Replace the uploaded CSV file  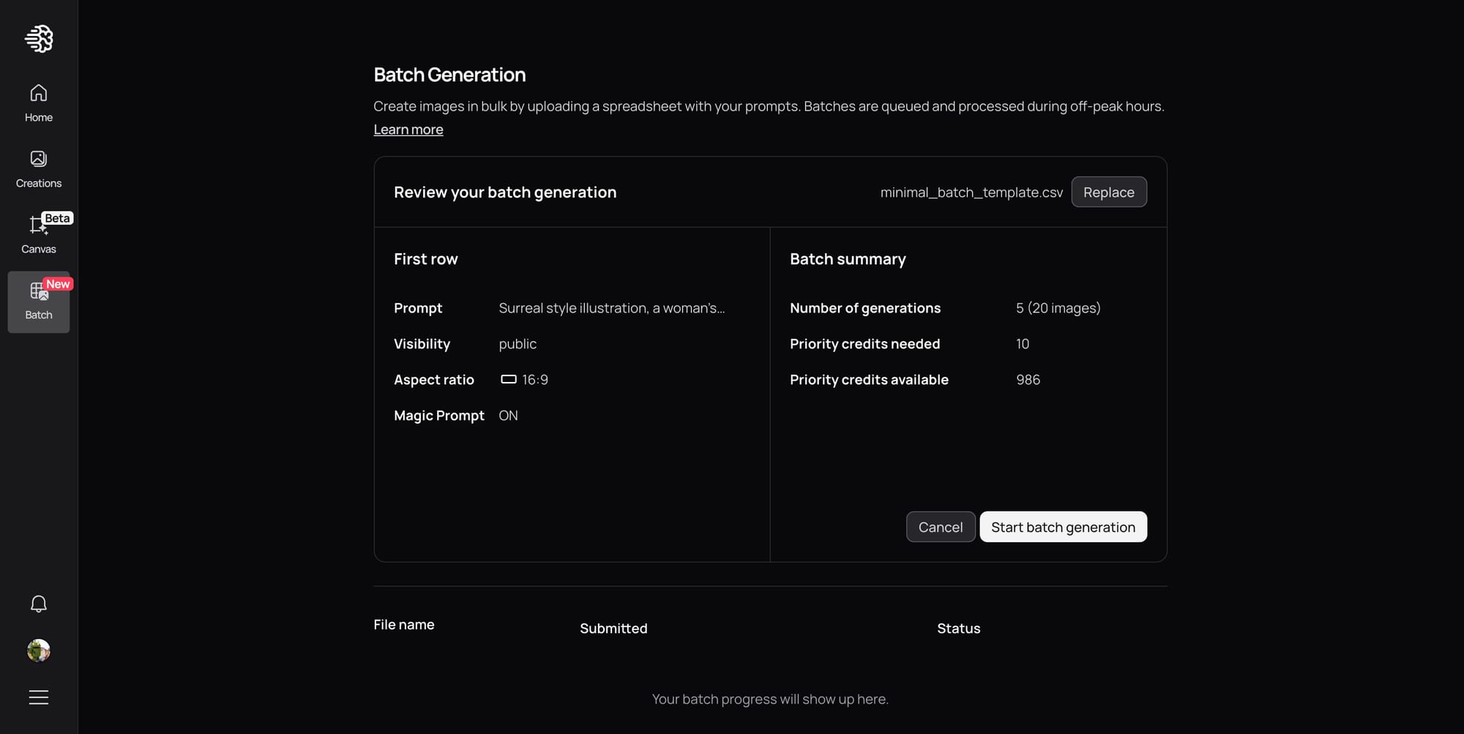pyautogui.click(x=1109, y=192)
